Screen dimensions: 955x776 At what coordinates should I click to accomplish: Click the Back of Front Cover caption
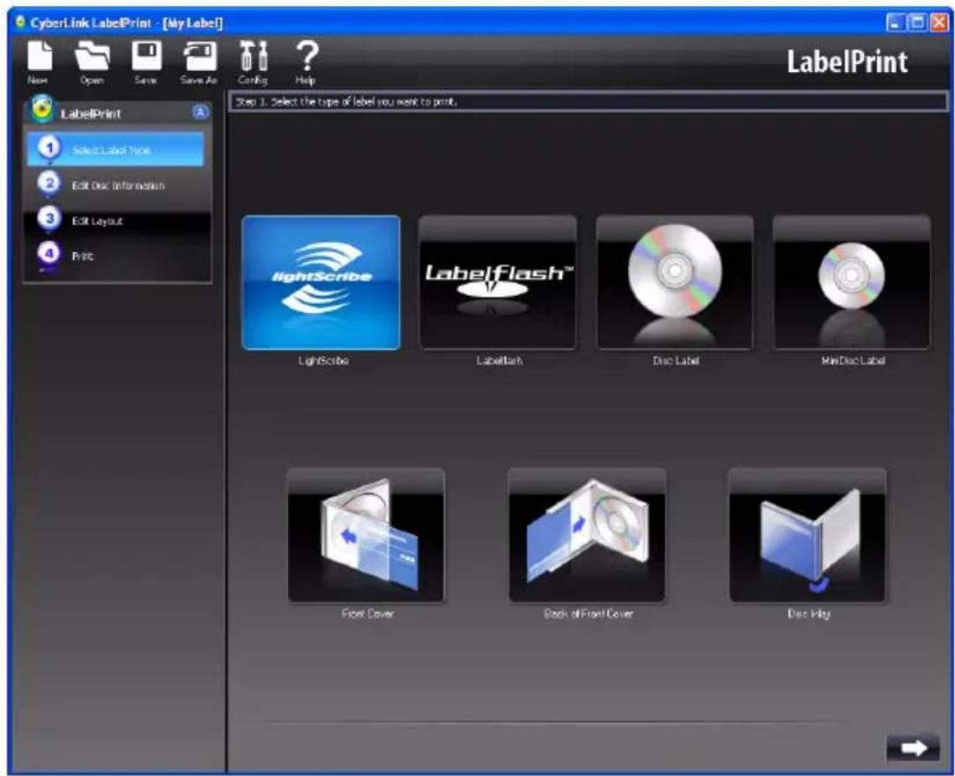588,614
